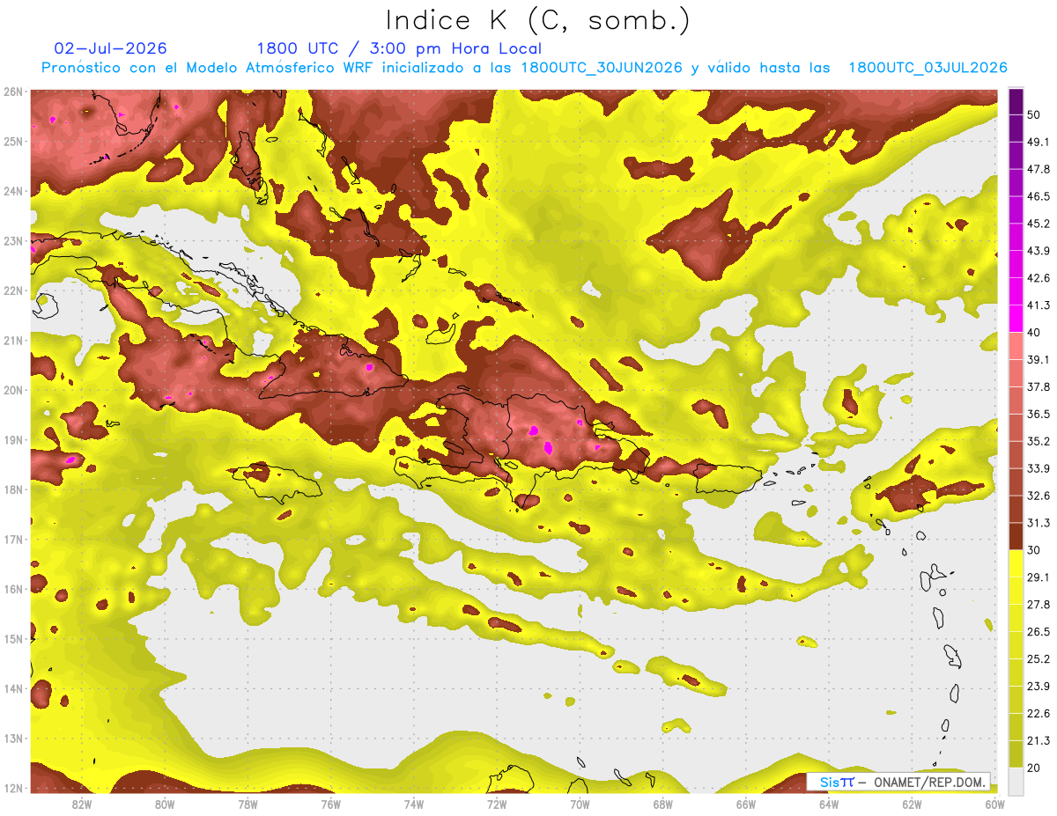
Task: Click the colorbar value "25.2"
Action: [x=1039, y=659]
